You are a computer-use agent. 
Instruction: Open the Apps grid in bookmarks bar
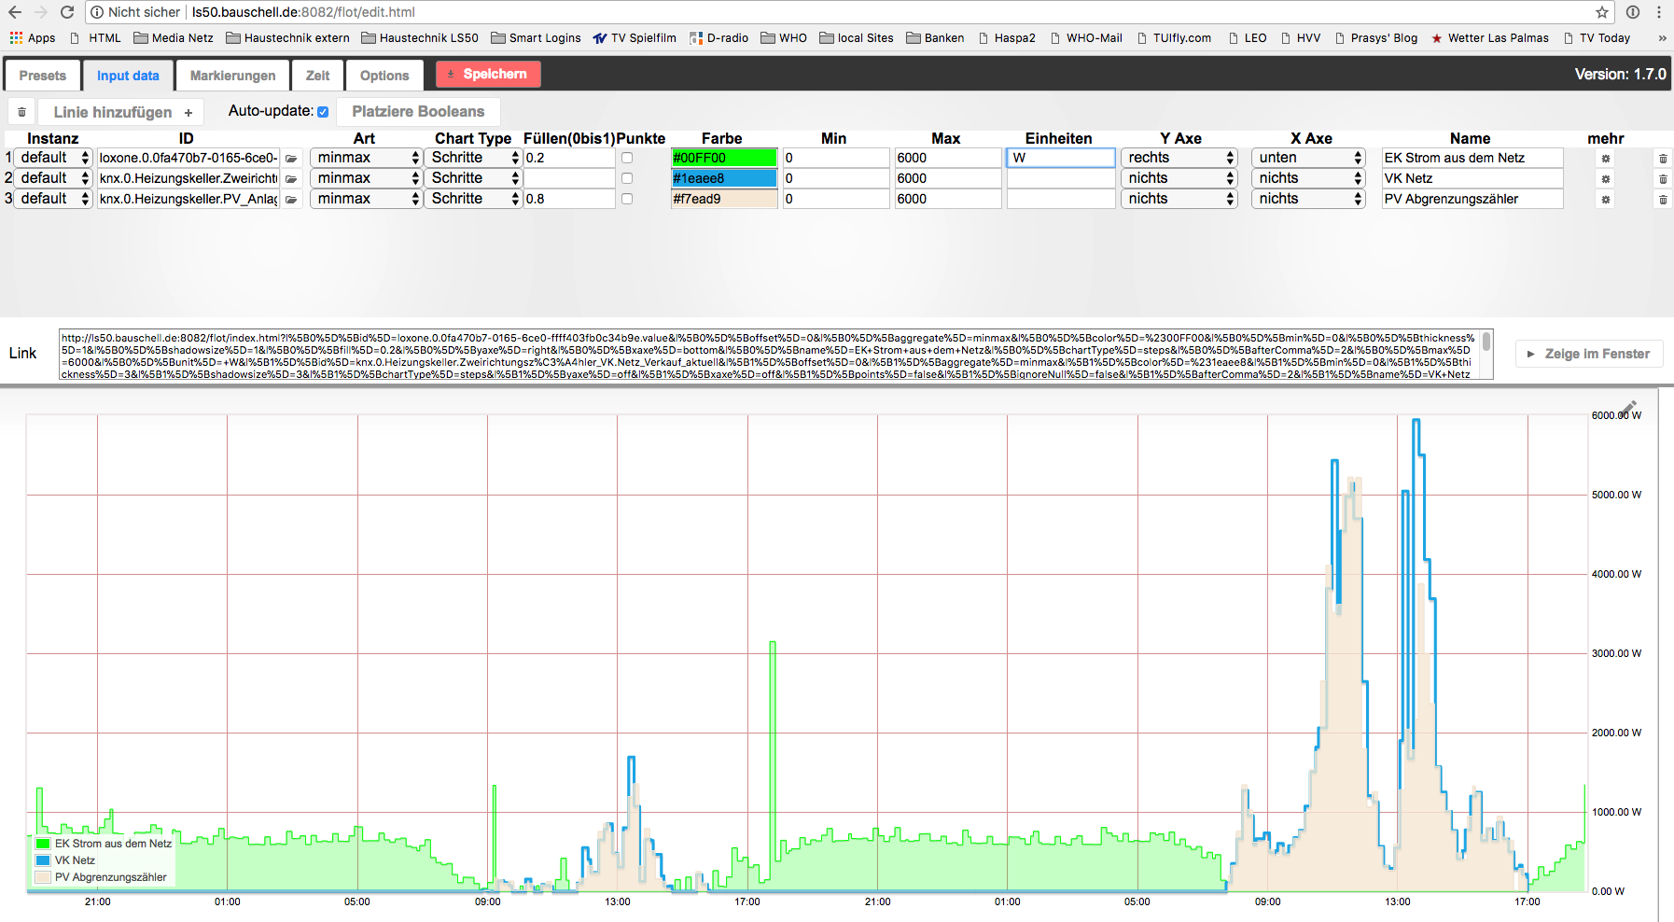33,38
